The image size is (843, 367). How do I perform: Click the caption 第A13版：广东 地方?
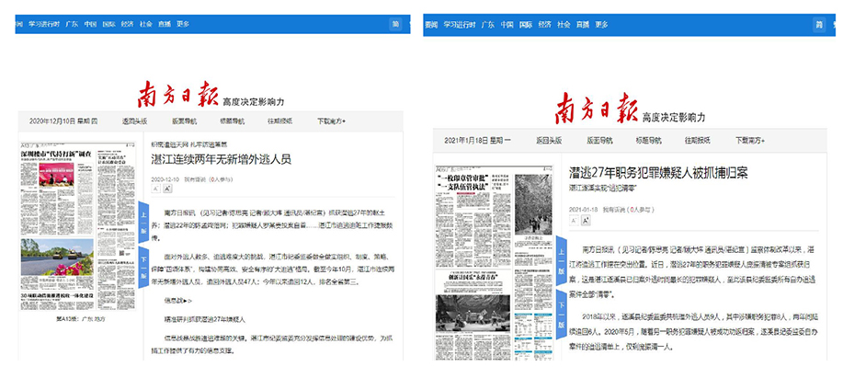pyautogui.click(x=81, y=318)
